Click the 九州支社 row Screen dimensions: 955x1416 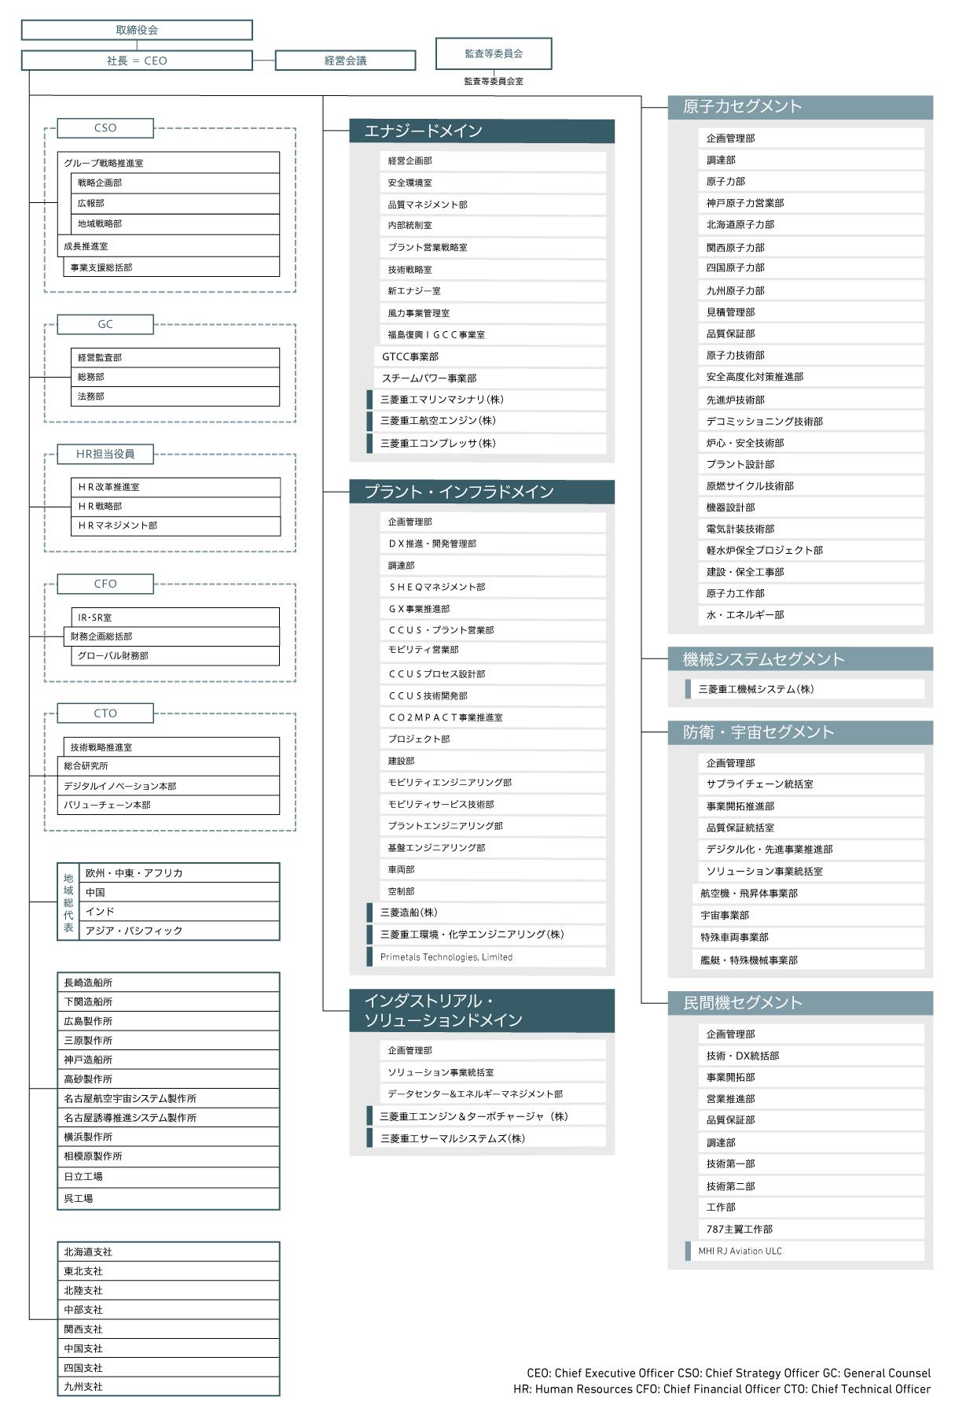[168, 1387]
